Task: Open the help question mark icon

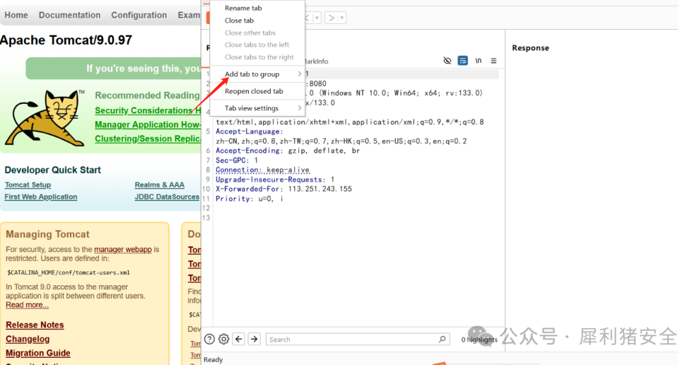Action: pos(209,339)
